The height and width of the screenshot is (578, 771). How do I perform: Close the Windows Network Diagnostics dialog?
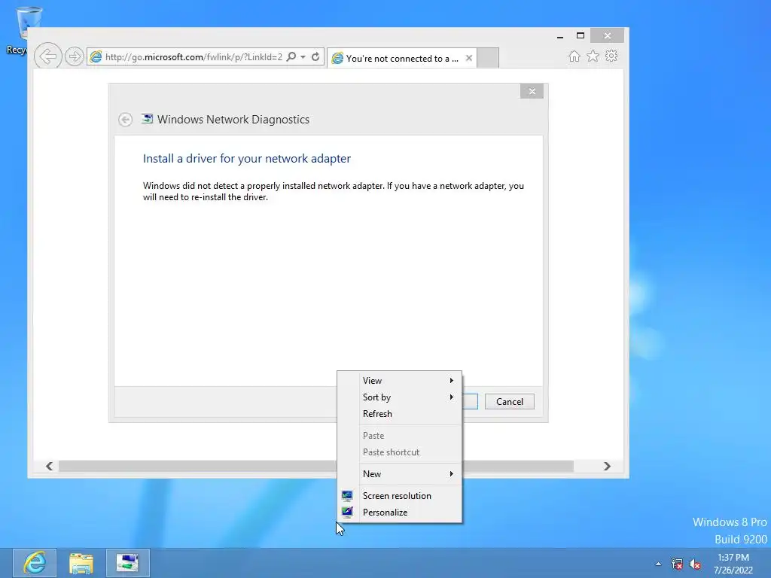click(532, 91)
